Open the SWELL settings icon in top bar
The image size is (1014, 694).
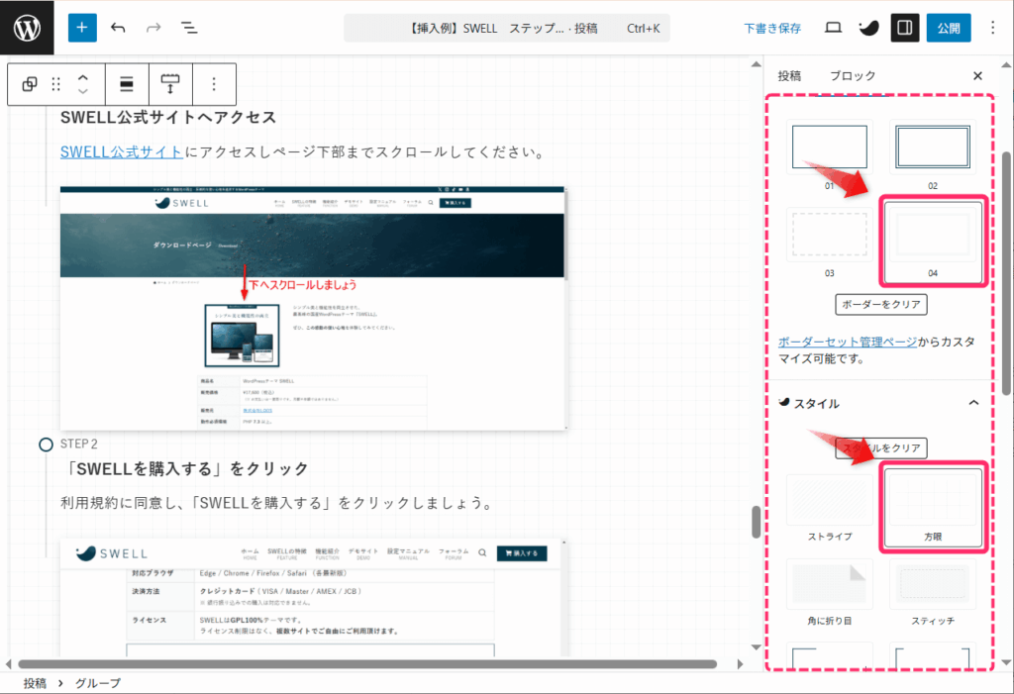pos(867,28)
